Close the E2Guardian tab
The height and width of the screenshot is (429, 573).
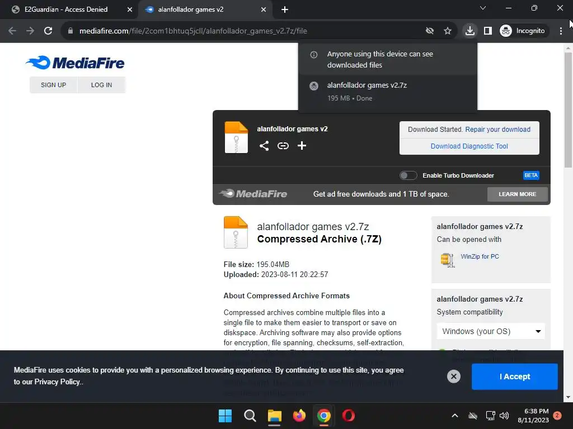(130, 10)
